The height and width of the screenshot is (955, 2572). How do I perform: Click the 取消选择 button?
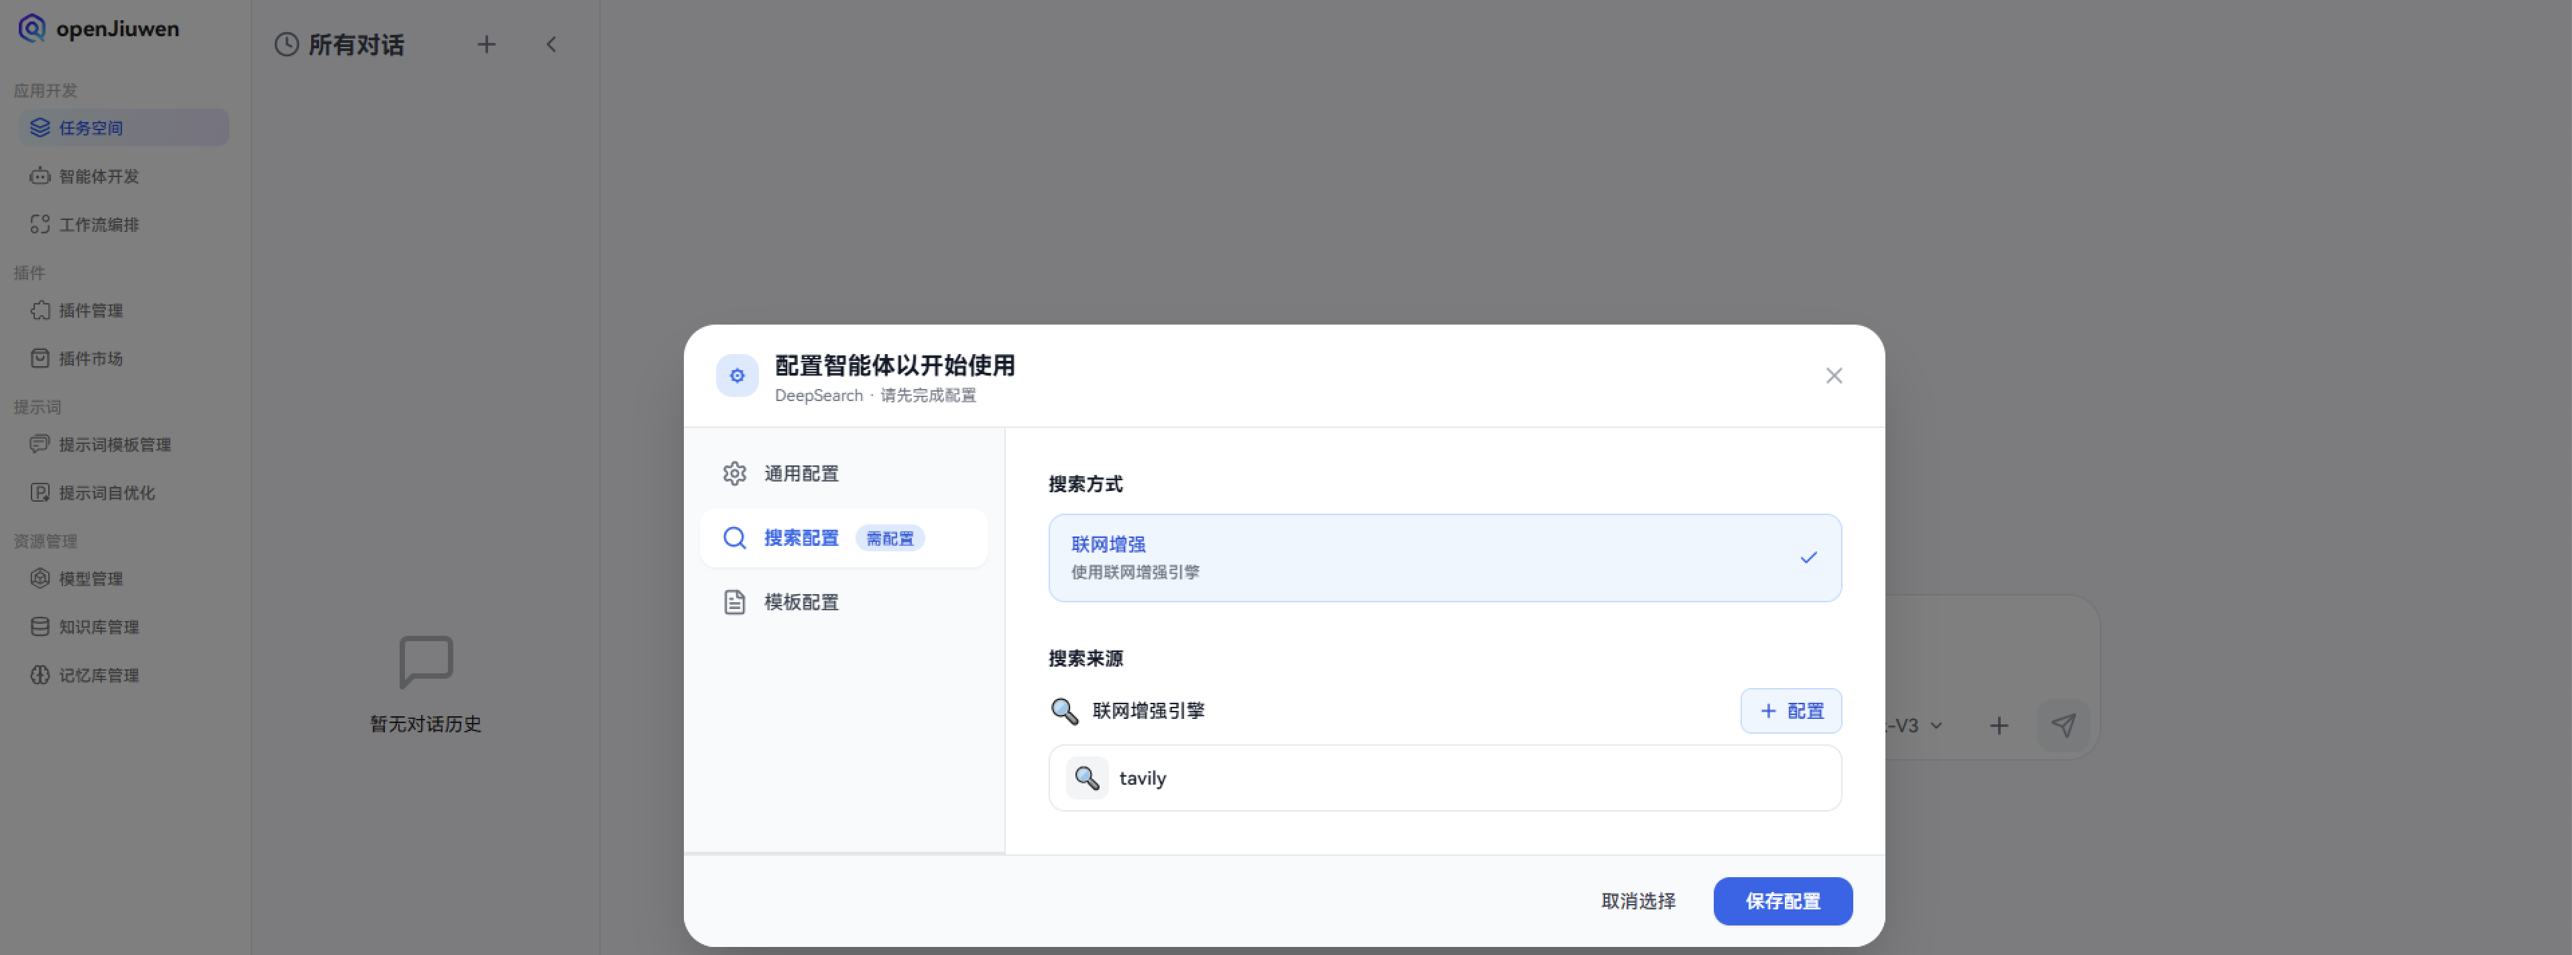(1637, 900)
